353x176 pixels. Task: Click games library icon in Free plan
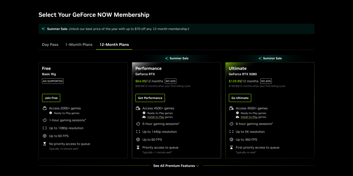point(45,108)
